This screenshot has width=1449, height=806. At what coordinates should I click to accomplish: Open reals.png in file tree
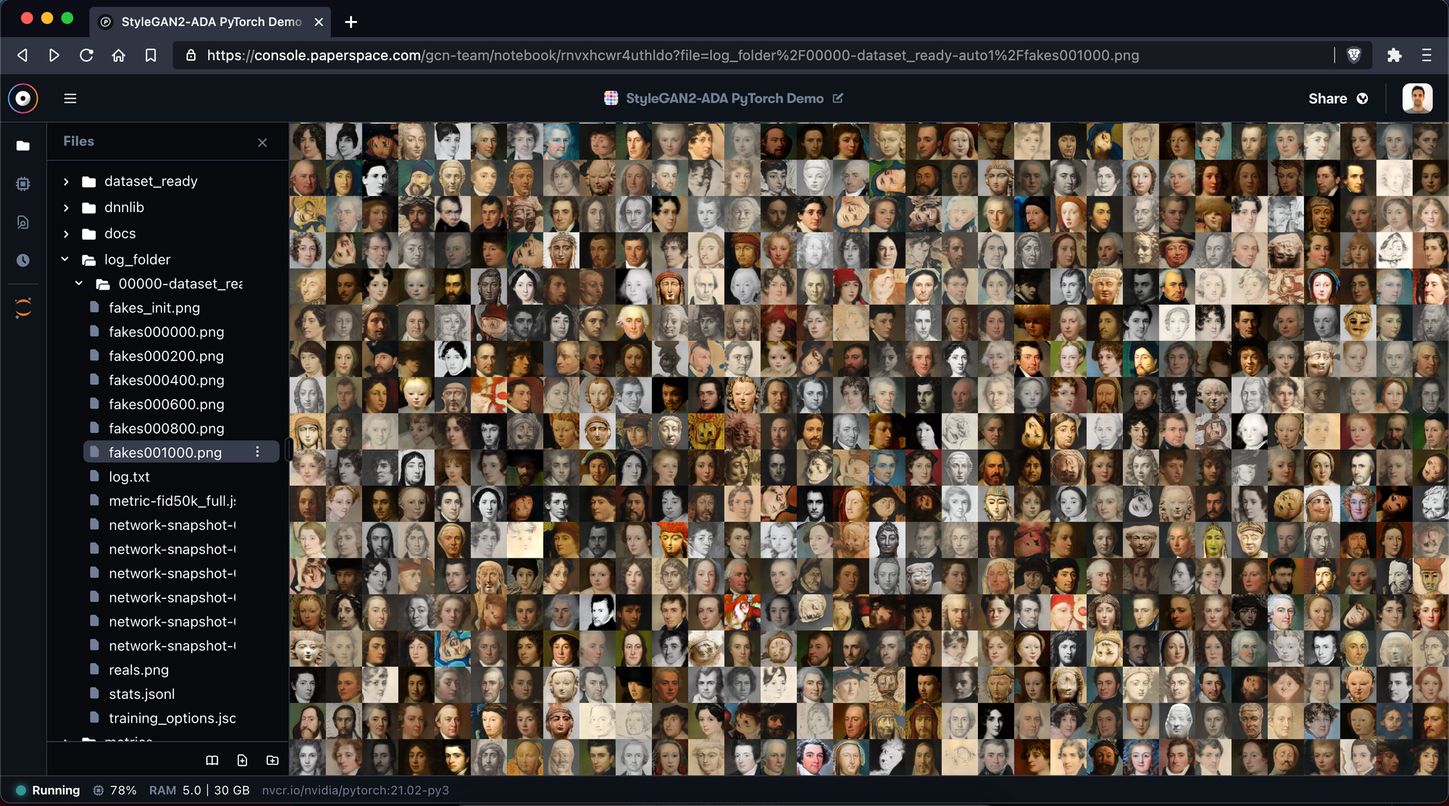click(138, 670)
